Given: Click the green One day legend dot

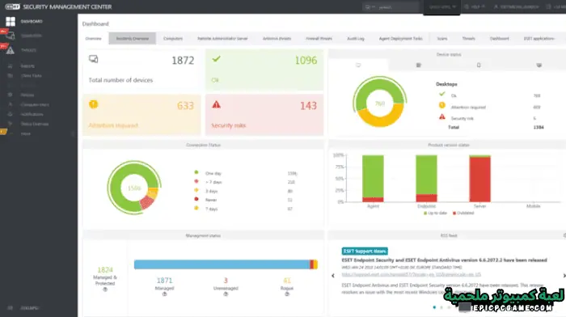Looking at the screenshot, I should point(196,172).
